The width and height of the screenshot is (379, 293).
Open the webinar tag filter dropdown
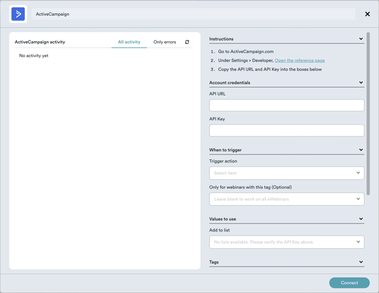pyautogui.click(x=286, y=199)
